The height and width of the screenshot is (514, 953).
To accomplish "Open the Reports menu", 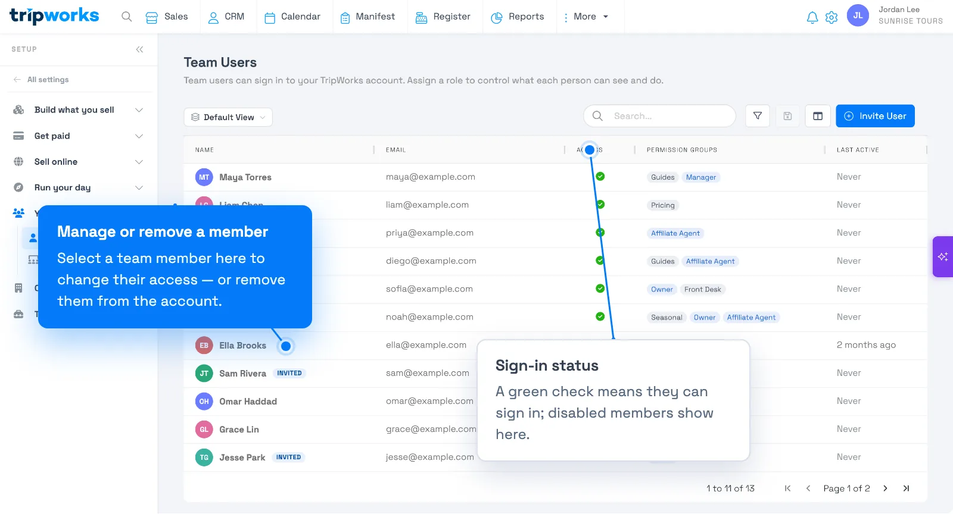I will pyautogui.click(x=518, y=17).
